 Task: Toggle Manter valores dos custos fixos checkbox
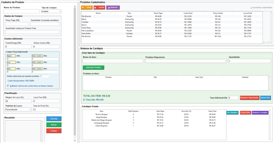point(8,86)
